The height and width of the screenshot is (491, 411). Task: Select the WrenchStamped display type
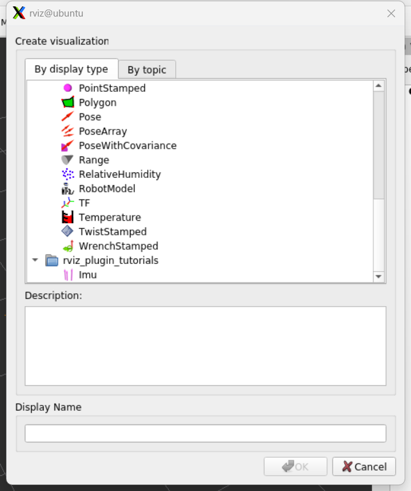click(x=118, y=246)
